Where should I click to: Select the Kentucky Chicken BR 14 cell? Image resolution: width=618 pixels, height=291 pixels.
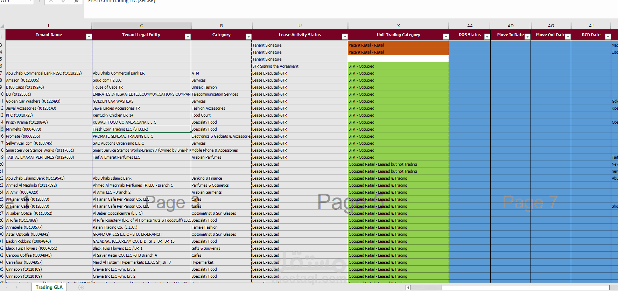[141, 115]
